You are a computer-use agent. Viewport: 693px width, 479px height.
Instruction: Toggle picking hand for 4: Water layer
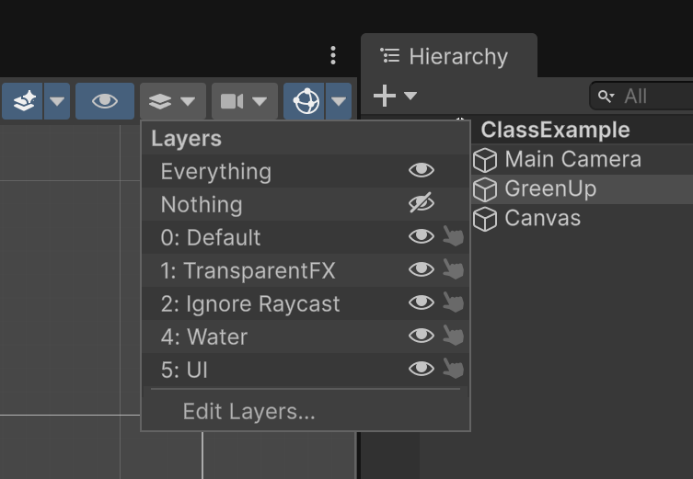point(454,335)
